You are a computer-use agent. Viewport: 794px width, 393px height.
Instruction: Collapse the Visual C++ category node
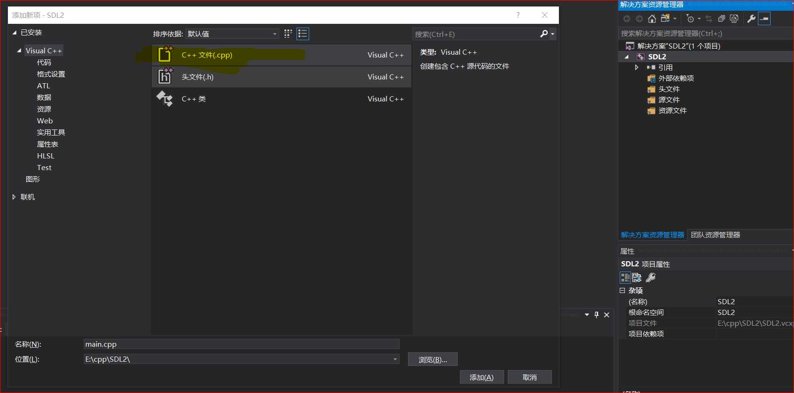coord(19,50)
